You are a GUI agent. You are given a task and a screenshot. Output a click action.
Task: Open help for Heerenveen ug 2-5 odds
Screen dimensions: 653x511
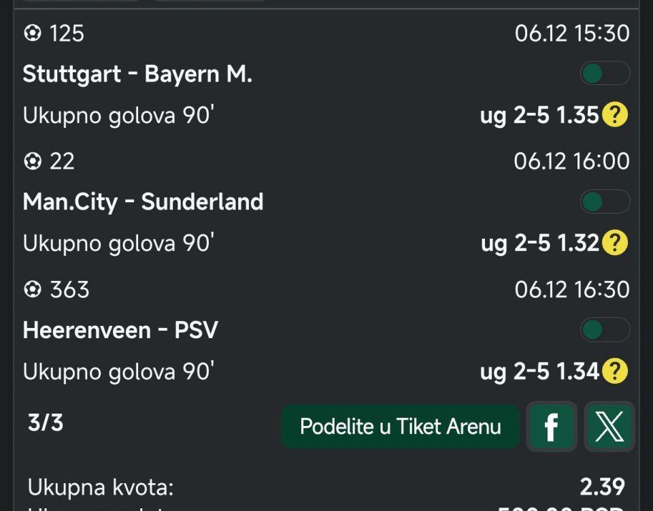pos(614,371)
